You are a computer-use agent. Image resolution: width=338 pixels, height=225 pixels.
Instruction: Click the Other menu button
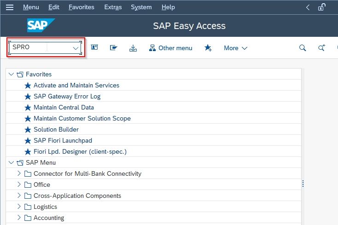(x=170, y=48)
